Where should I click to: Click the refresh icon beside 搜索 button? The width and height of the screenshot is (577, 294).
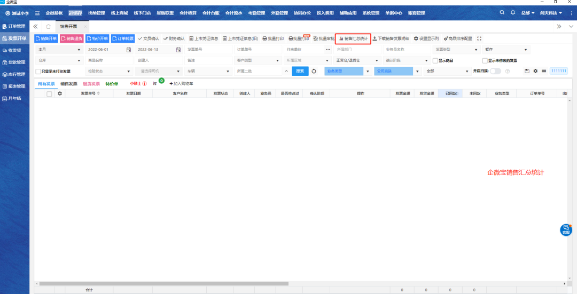pyautogui.click(x=314, y=71)
